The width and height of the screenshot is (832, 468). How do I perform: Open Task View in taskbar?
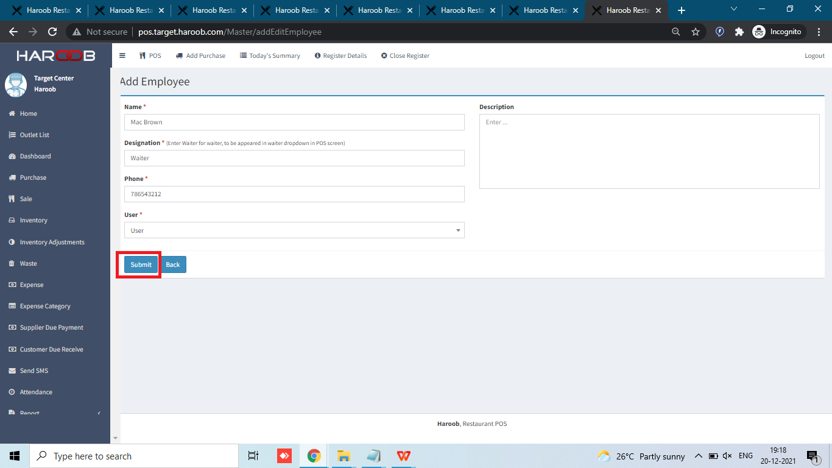click(x=253, y=456)
